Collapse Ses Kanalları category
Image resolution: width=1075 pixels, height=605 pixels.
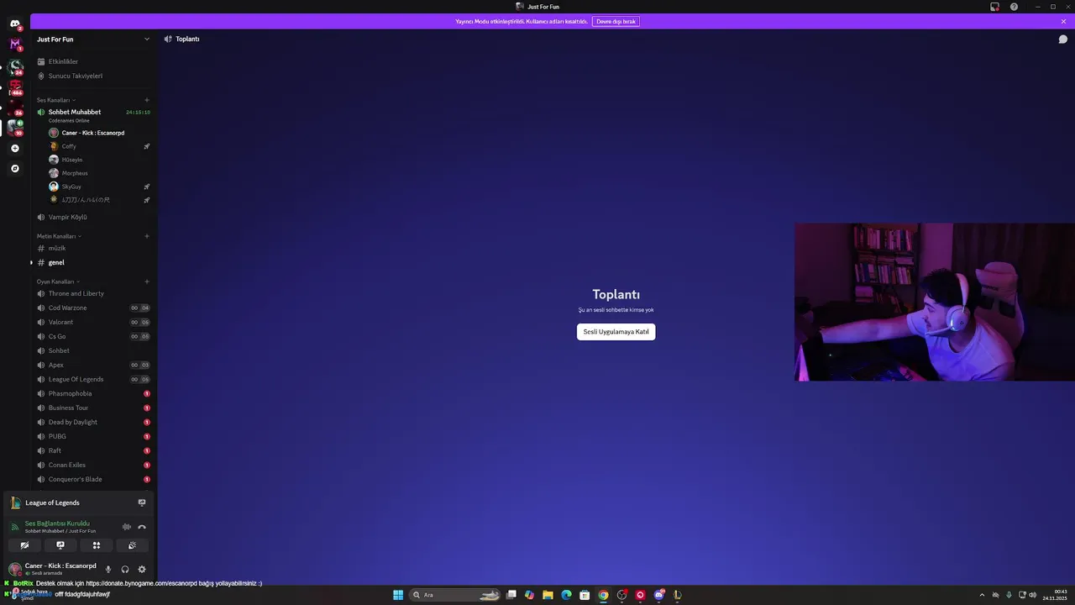[55, 100]
